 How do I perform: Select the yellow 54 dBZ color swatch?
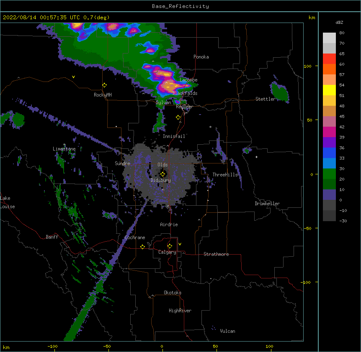(329, 90)
